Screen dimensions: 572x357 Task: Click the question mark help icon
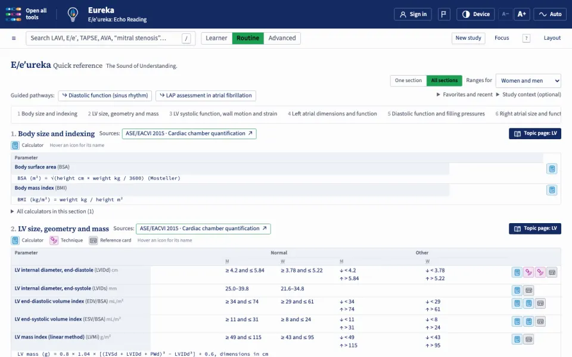pyautogui.click(x=526, y=38)
